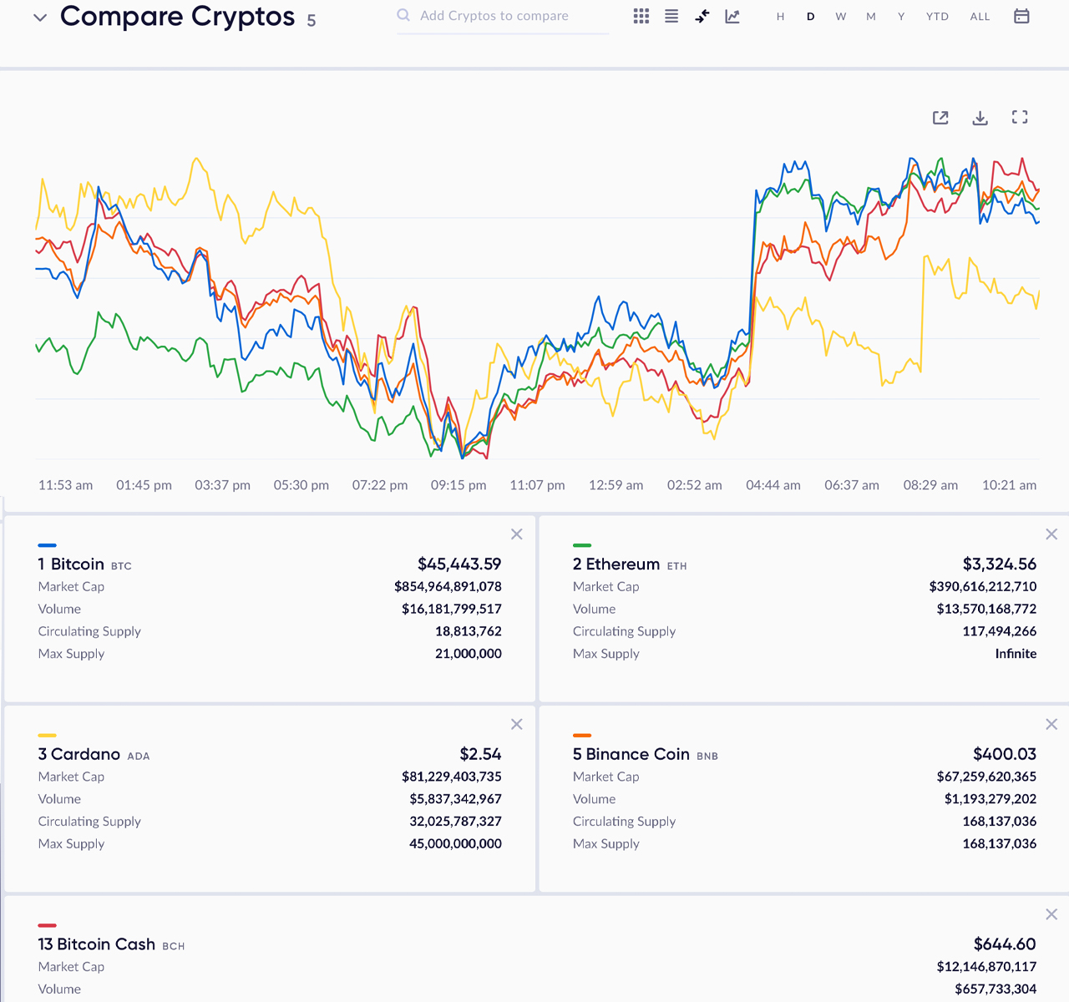Select the D daily timeframe
The width and height of the screenshot is (1069, 1002).
[x=811, y=17]
